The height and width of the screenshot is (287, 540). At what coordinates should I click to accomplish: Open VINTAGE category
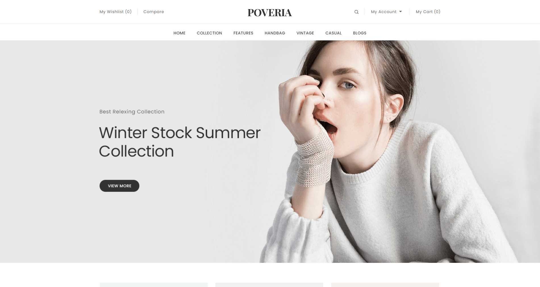305,33
